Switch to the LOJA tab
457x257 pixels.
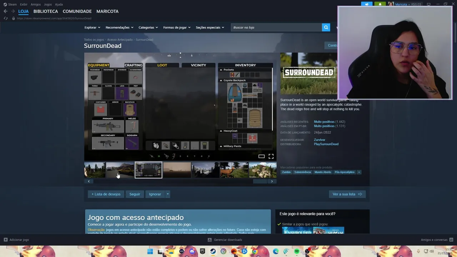coord(23,11)
